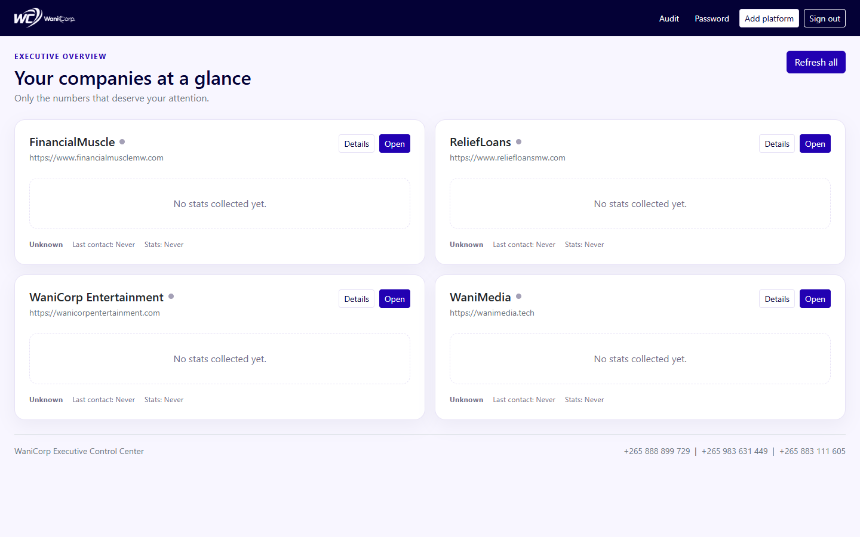
Task: Click the status dot beside WaniCorp Entertainment
Action: (x=171, y=297)
